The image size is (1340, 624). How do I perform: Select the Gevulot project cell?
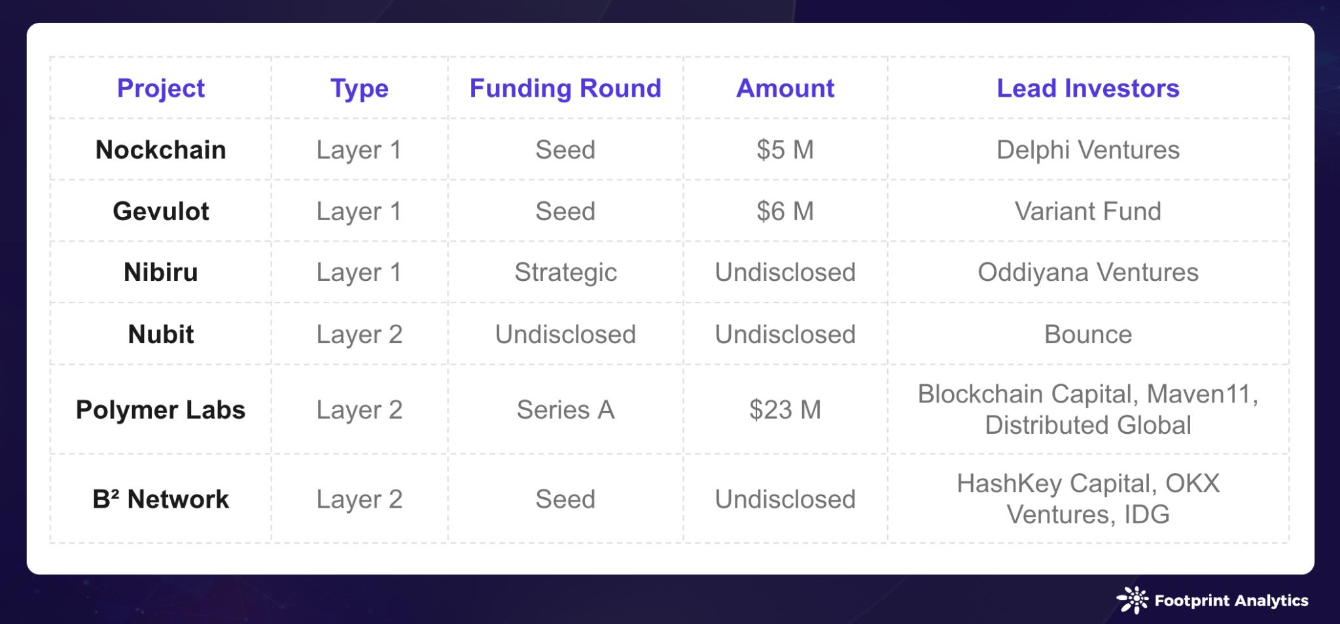(x=161, y=211)
